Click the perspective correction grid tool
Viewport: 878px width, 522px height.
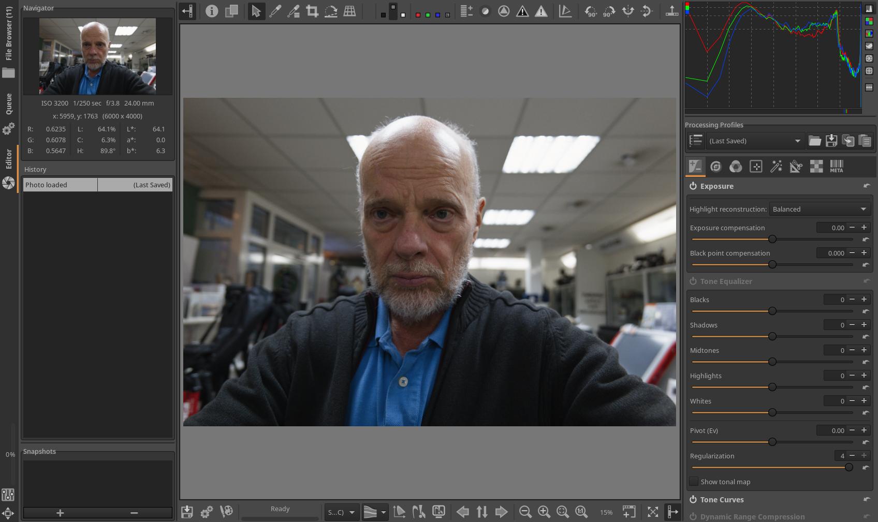tap(350, 11)
